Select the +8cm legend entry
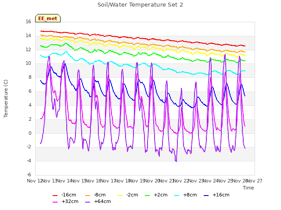This screenshot has width=281, height=210. 185,195
